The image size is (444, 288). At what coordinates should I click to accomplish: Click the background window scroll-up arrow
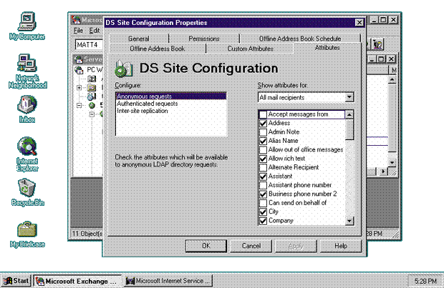tap(392, 80)
